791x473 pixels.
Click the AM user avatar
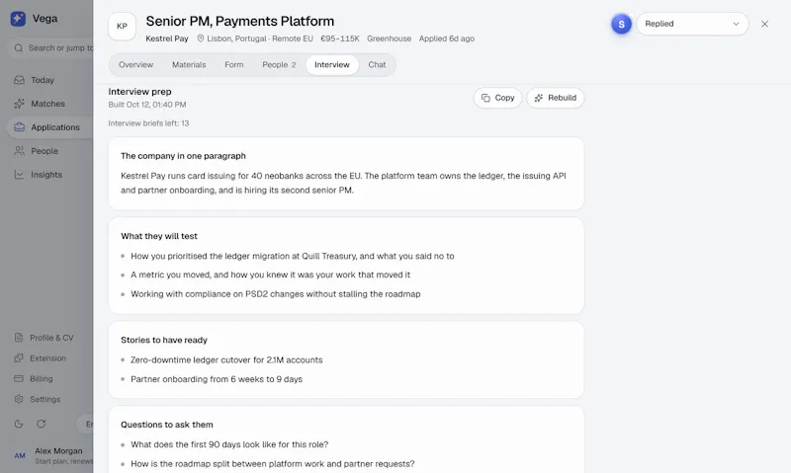20,456
